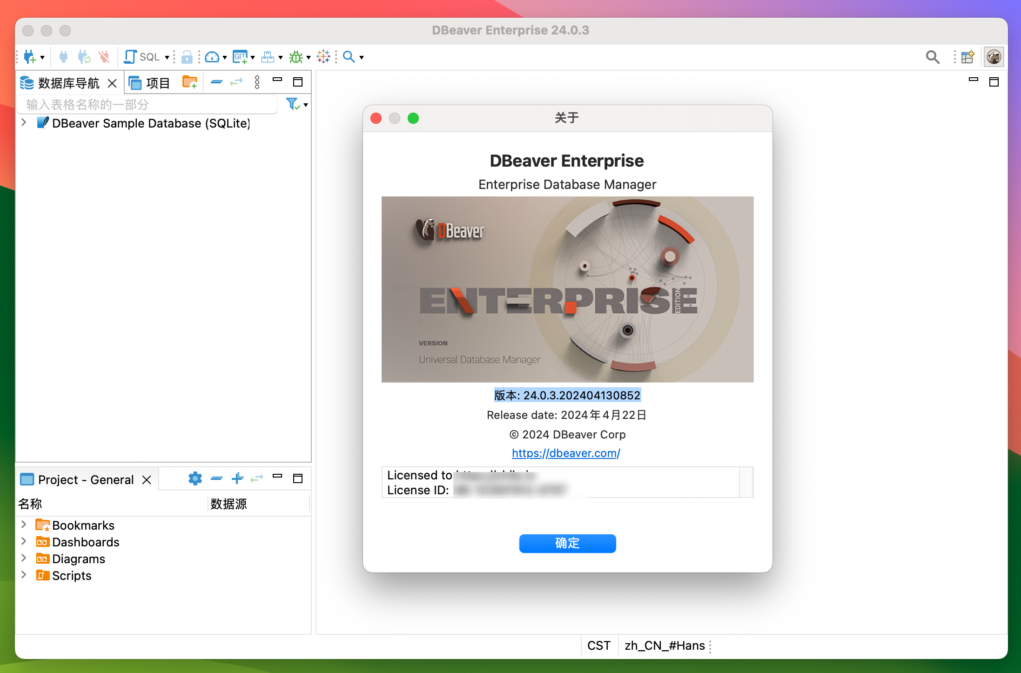Click the blue plus Create icon in Project panel
The height and width of the screenshot is (673, 1021).
(237, 478)
